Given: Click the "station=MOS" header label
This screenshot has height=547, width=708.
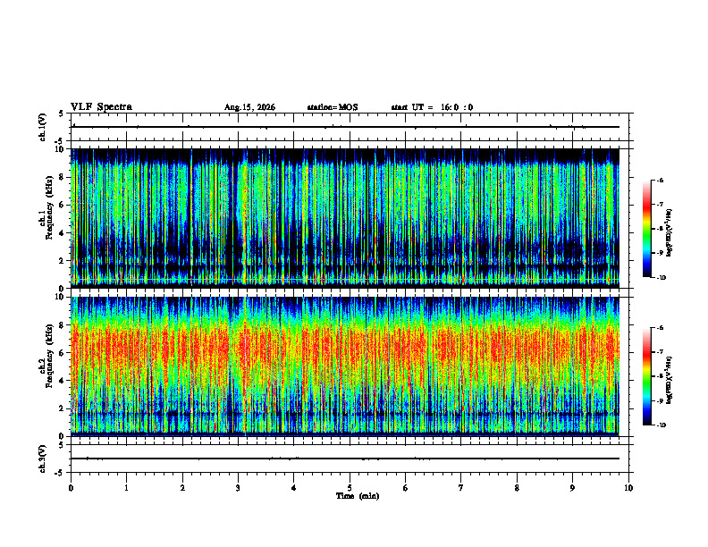Looking at the screenshot, I should [333, 107].
